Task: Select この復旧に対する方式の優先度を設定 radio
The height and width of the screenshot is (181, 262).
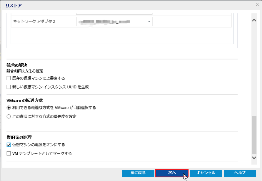Action: (x=9, y=117)
